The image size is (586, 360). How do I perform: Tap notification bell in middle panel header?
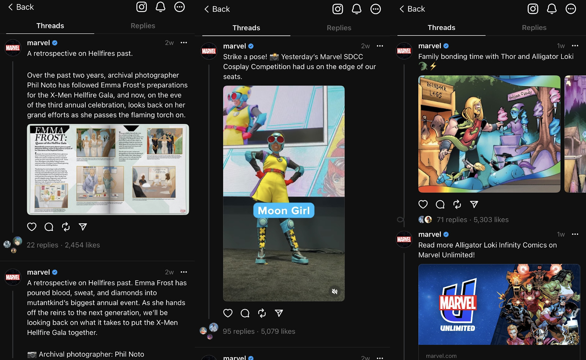click(x=357, y=9)
